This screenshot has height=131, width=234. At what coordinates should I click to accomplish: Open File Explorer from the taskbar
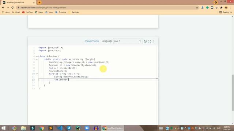(x=23, y=128)
